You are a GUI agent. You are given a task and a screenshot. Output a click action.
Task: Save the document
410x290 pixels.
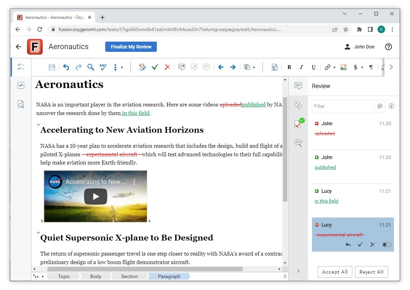52,67
